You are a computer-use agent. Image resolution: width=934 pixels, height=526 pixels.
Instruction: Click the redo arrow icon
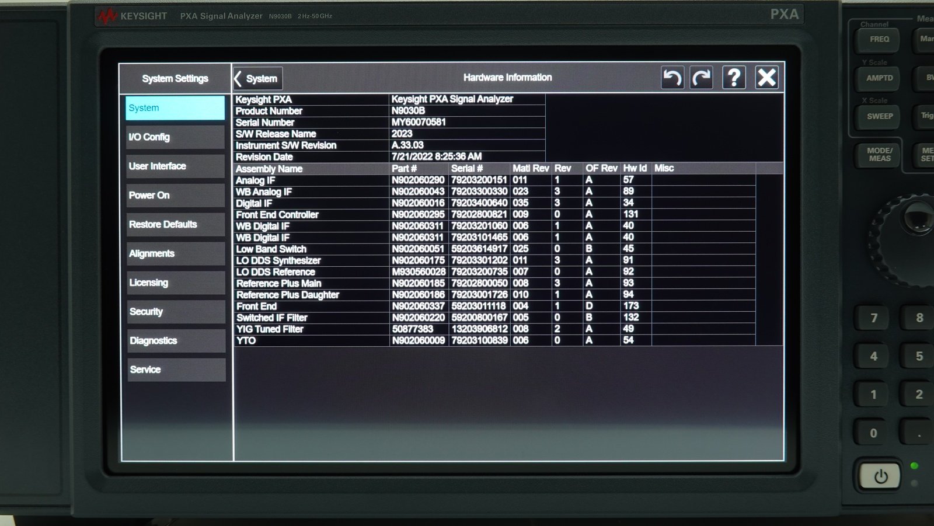click(702, 78)
